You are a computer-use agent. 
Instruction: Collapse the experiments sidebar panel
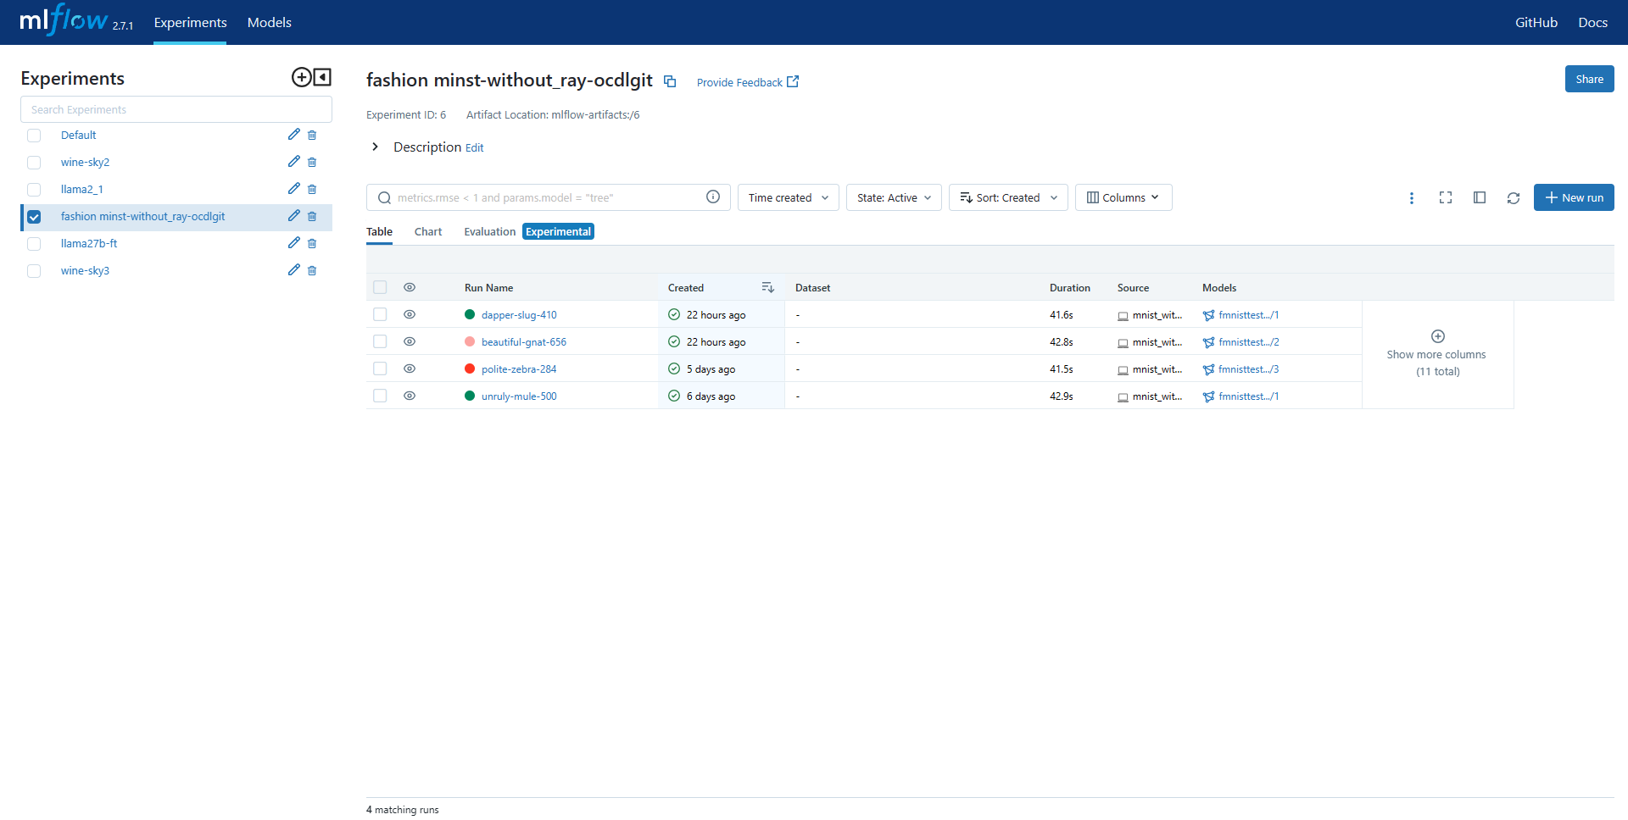click(x=322, y=77)
